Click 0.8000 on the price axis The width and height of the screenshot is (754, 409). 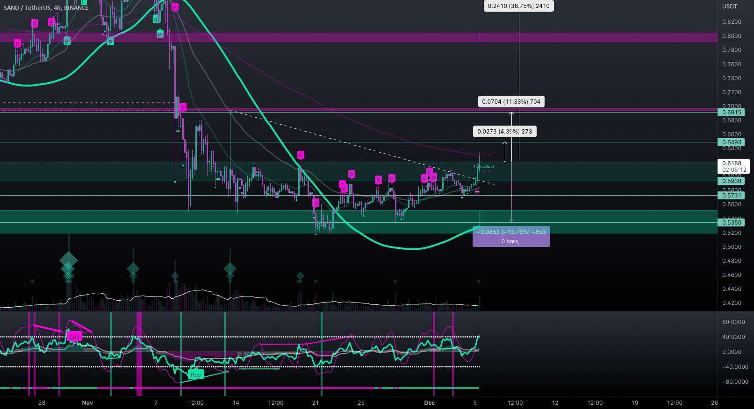[x=732, y=36]
